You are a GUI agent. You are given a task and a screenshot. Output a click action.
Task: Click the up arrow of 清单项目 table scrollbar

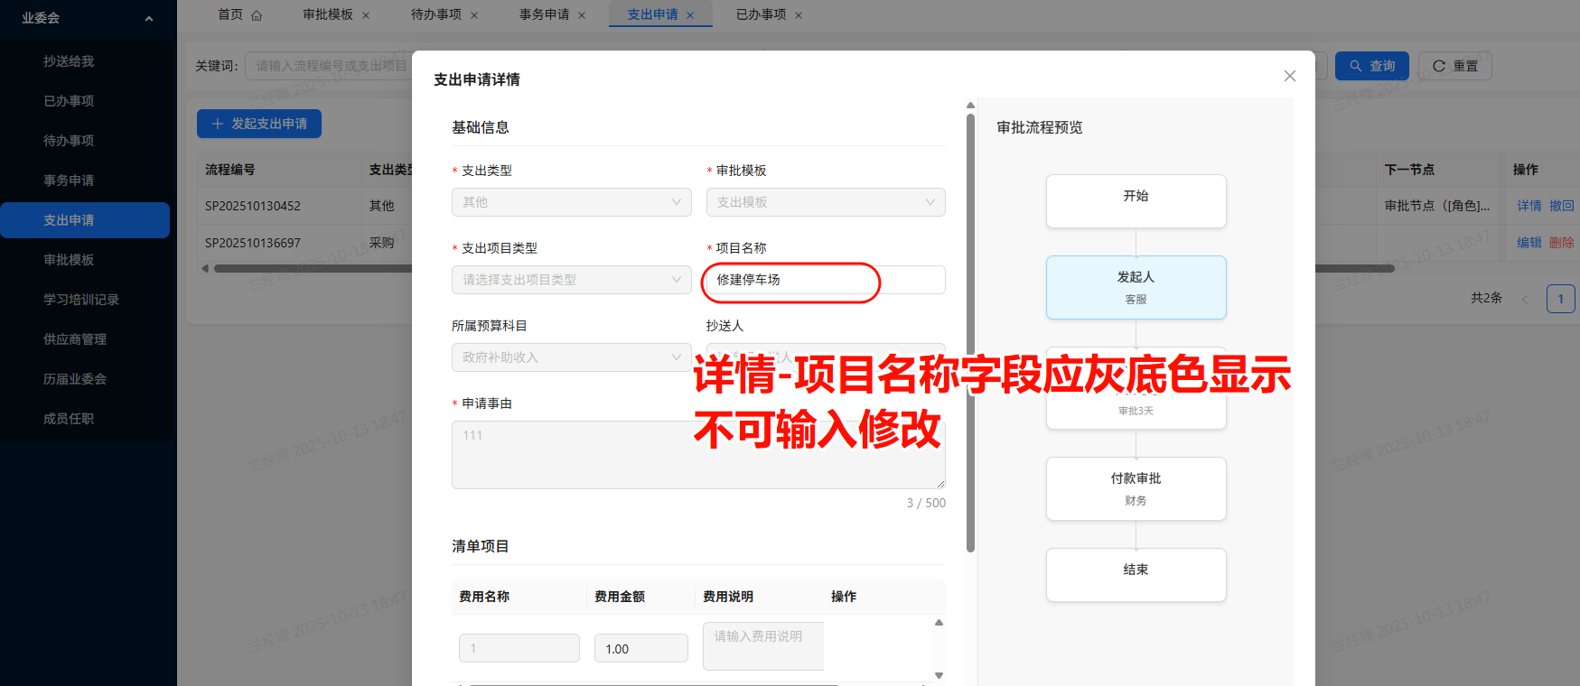click(x=940, y=623)
